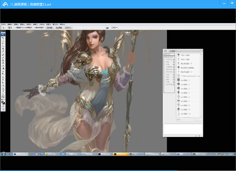
Task: Select brush preset good画笔 - 9
Action: 188,109
